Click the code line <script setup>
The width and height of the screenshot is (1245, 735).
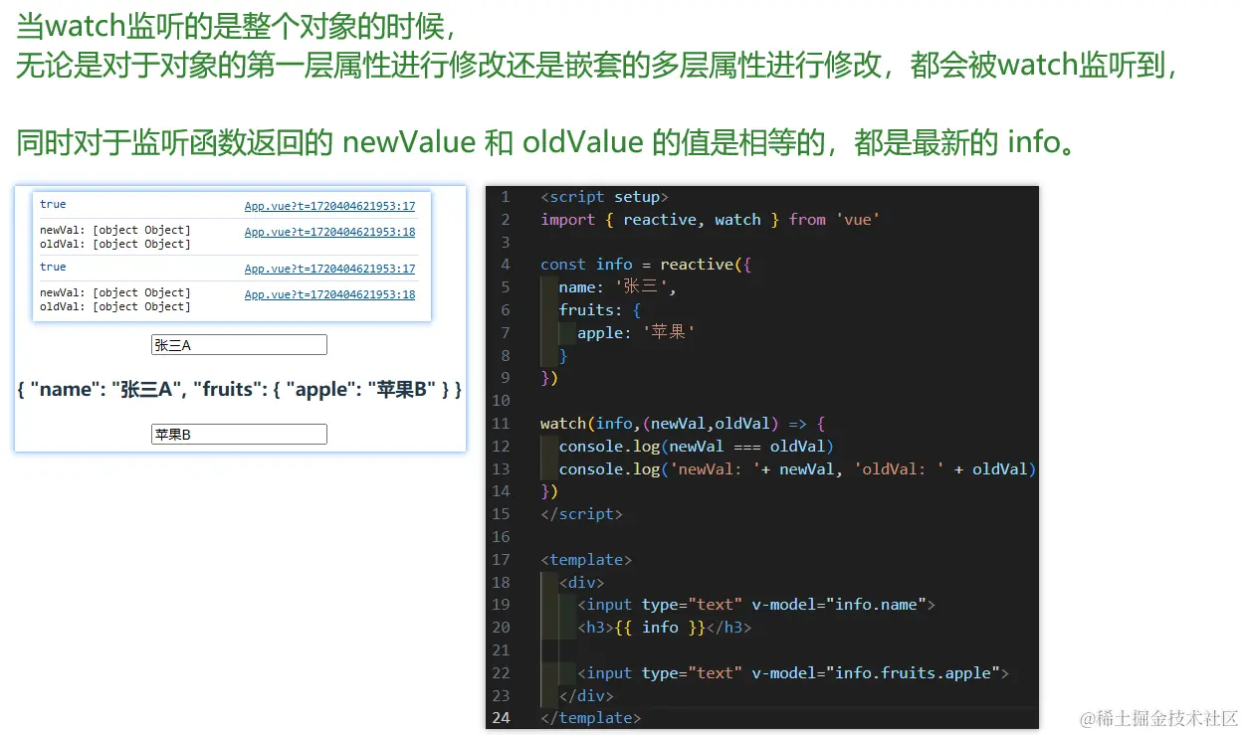(x=604, y=197)
